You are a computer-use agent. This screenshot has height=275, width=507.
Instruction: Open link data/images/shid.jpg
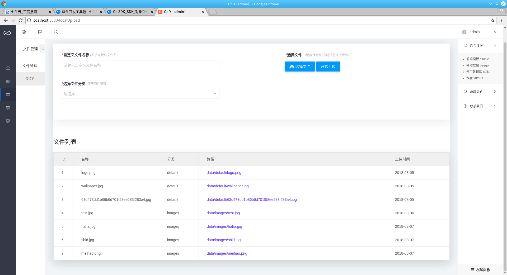click(x=224, y=240)
